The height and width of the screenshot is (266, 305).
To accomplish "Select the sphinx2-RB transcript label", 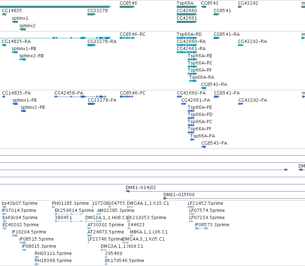I will pyautogui.click(x=31, y=56).
